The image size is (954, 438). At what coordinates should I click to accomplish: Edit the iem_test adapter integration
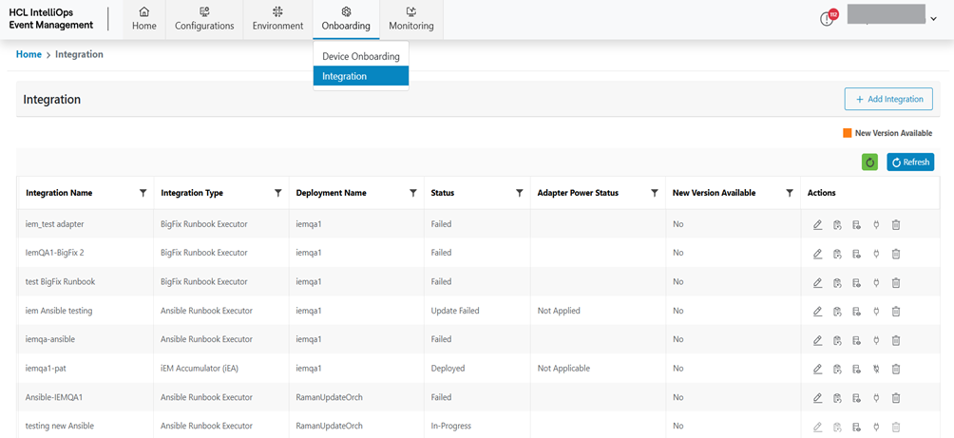pyautogui.click(x=818, y=225)
